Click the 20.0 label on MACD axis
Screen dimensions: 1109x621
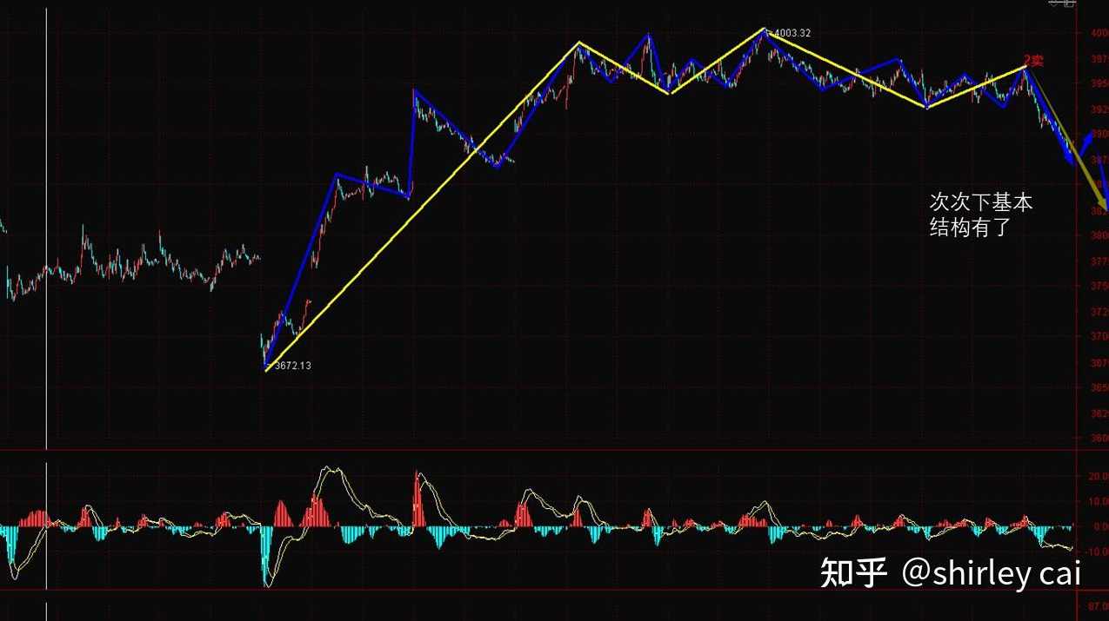[1093, 477]
